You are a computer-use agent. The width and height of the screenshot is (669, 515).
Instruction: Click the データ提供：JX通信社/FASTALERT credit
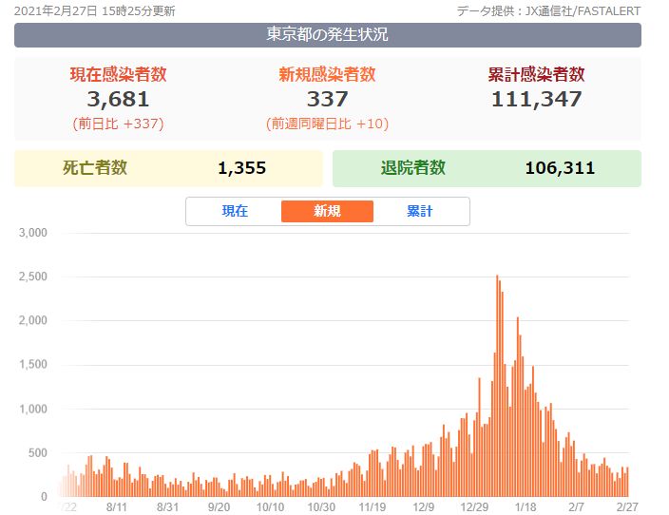tap(548, 11)
